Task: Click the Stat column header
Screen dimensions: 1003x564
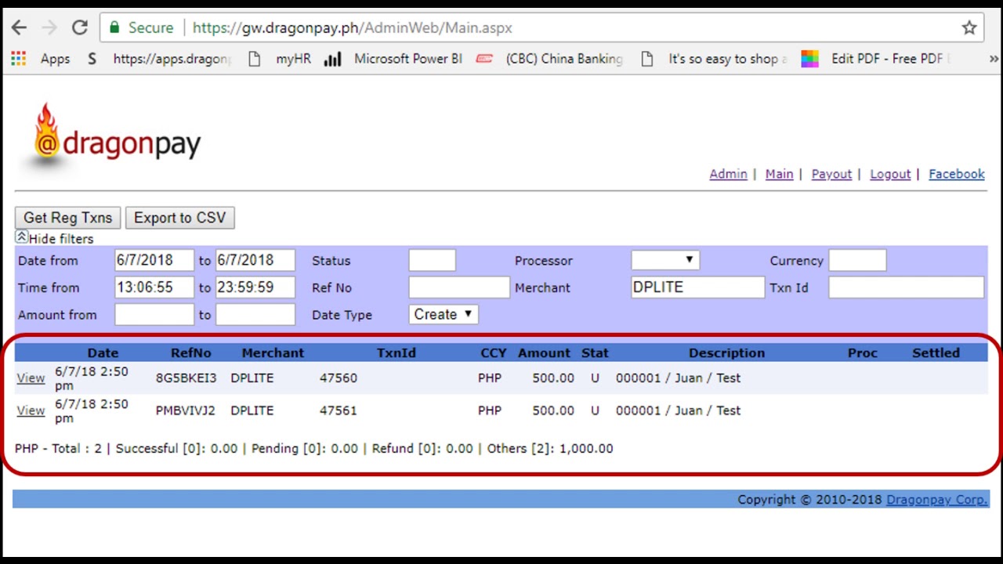Action: click(595, 352)
